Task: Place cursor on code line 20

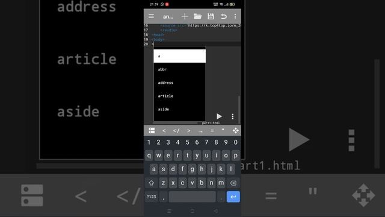Action: click(x=192, y=44)
